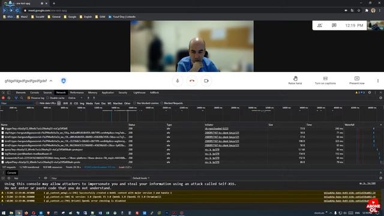Mute the microphone in the Meet call
The width and height of the screenshot is (384, 216).
(178, 81)
